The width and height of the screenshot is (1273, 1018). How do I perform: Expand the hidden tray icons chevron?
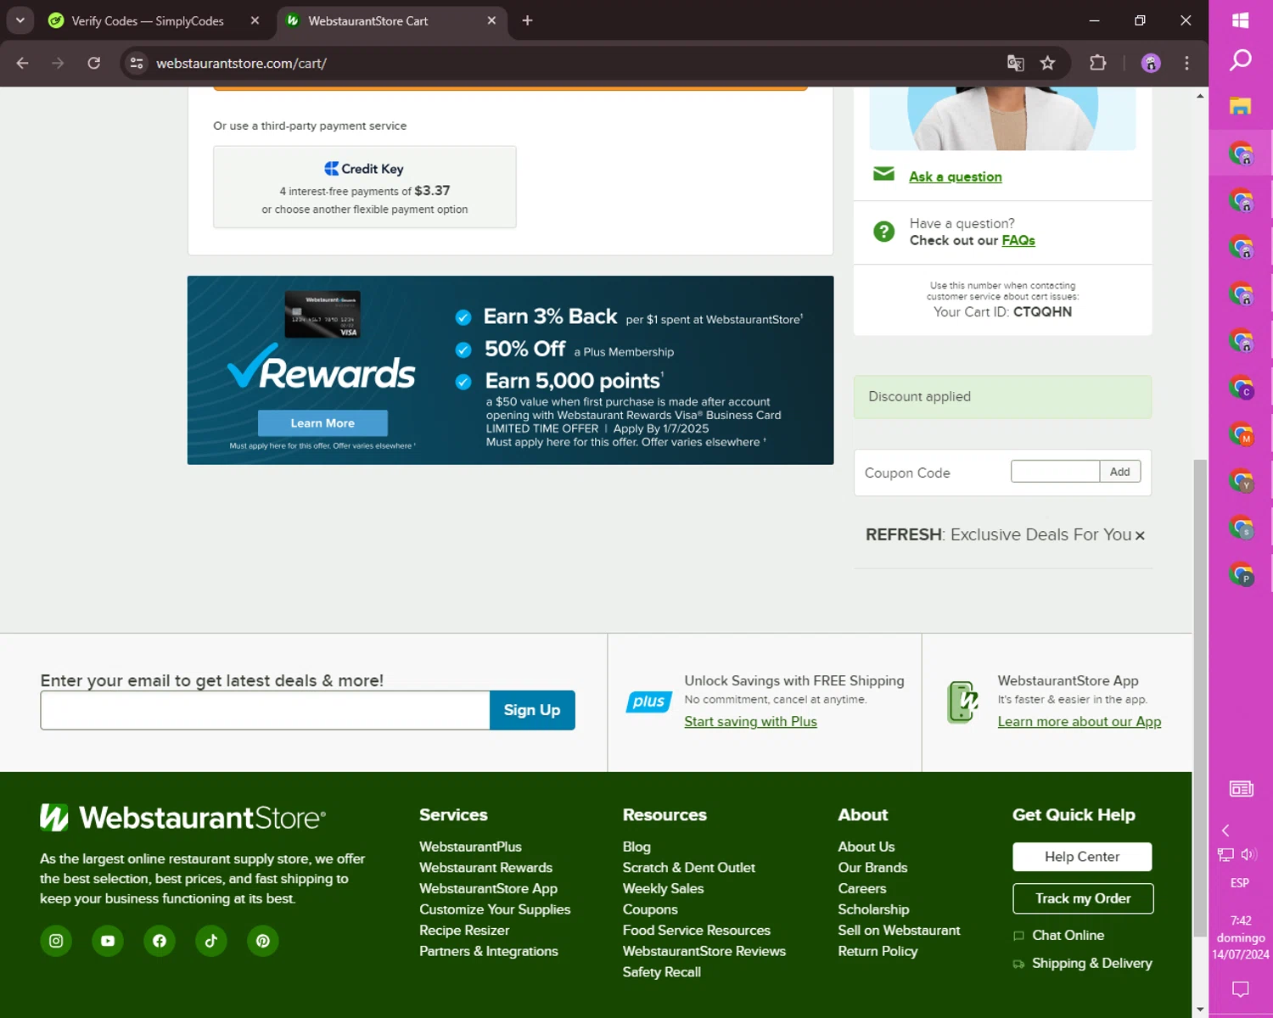[x=1225, y=831]
